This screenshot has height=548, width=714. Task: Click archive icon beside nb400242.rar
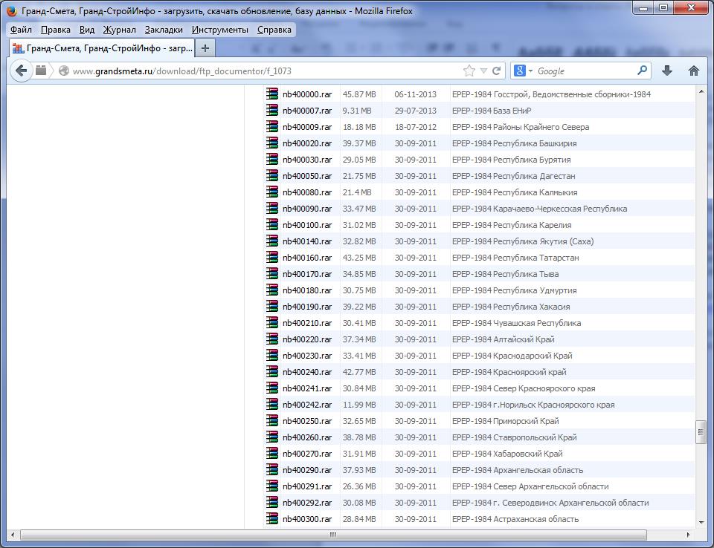(x=272, y=405)
